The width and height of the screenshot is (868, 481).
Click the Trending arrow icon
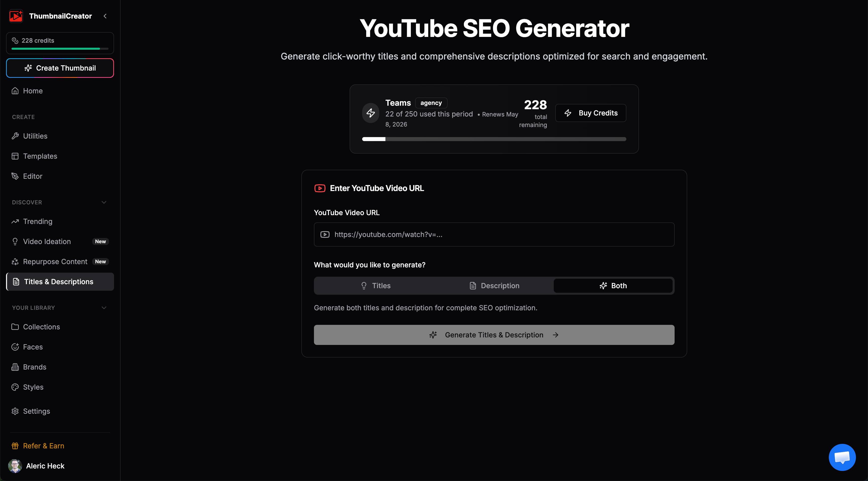point(15,221)
